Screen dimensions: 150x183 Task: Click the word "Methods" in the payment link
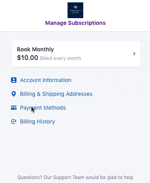pyautogui.click(x=55, y=108)
